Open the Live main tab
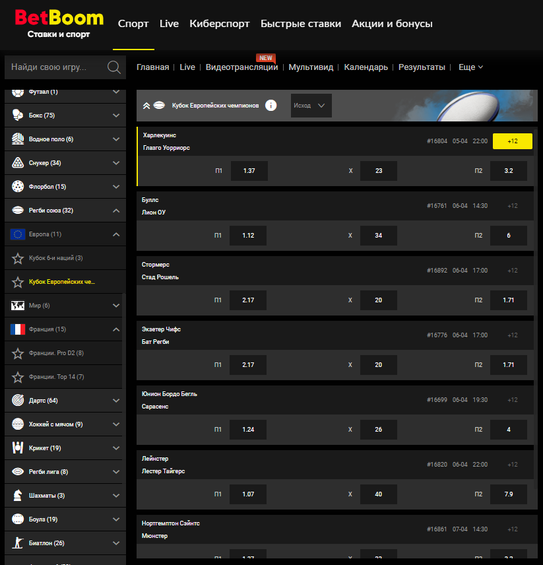 pos(170,24)
